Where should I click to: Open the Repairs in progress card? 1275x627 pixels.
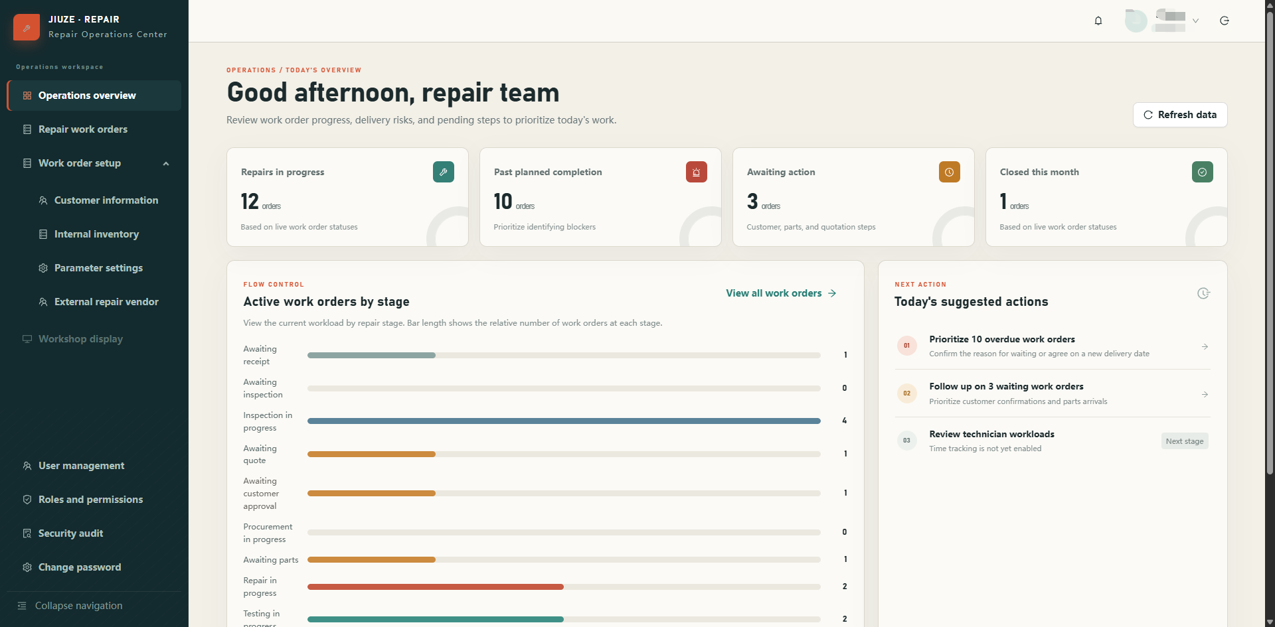(x=348, y=197)
